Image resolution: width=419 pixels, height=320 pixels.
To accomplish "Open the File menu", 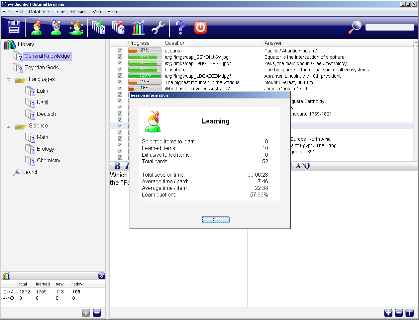I will [x=6, y=12].
